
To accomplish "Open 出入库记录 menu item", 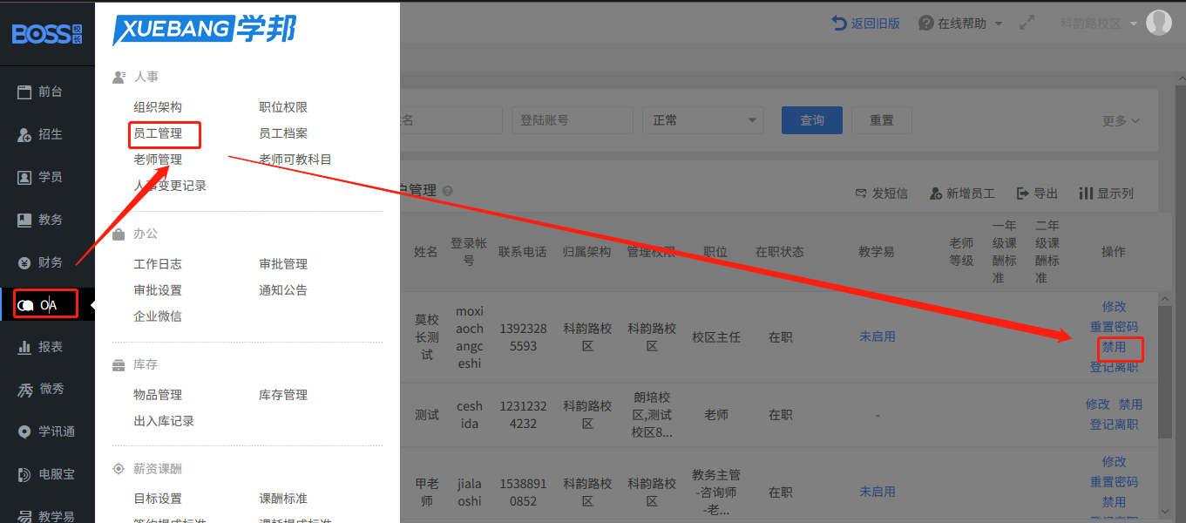I will [x=164, y=421].
